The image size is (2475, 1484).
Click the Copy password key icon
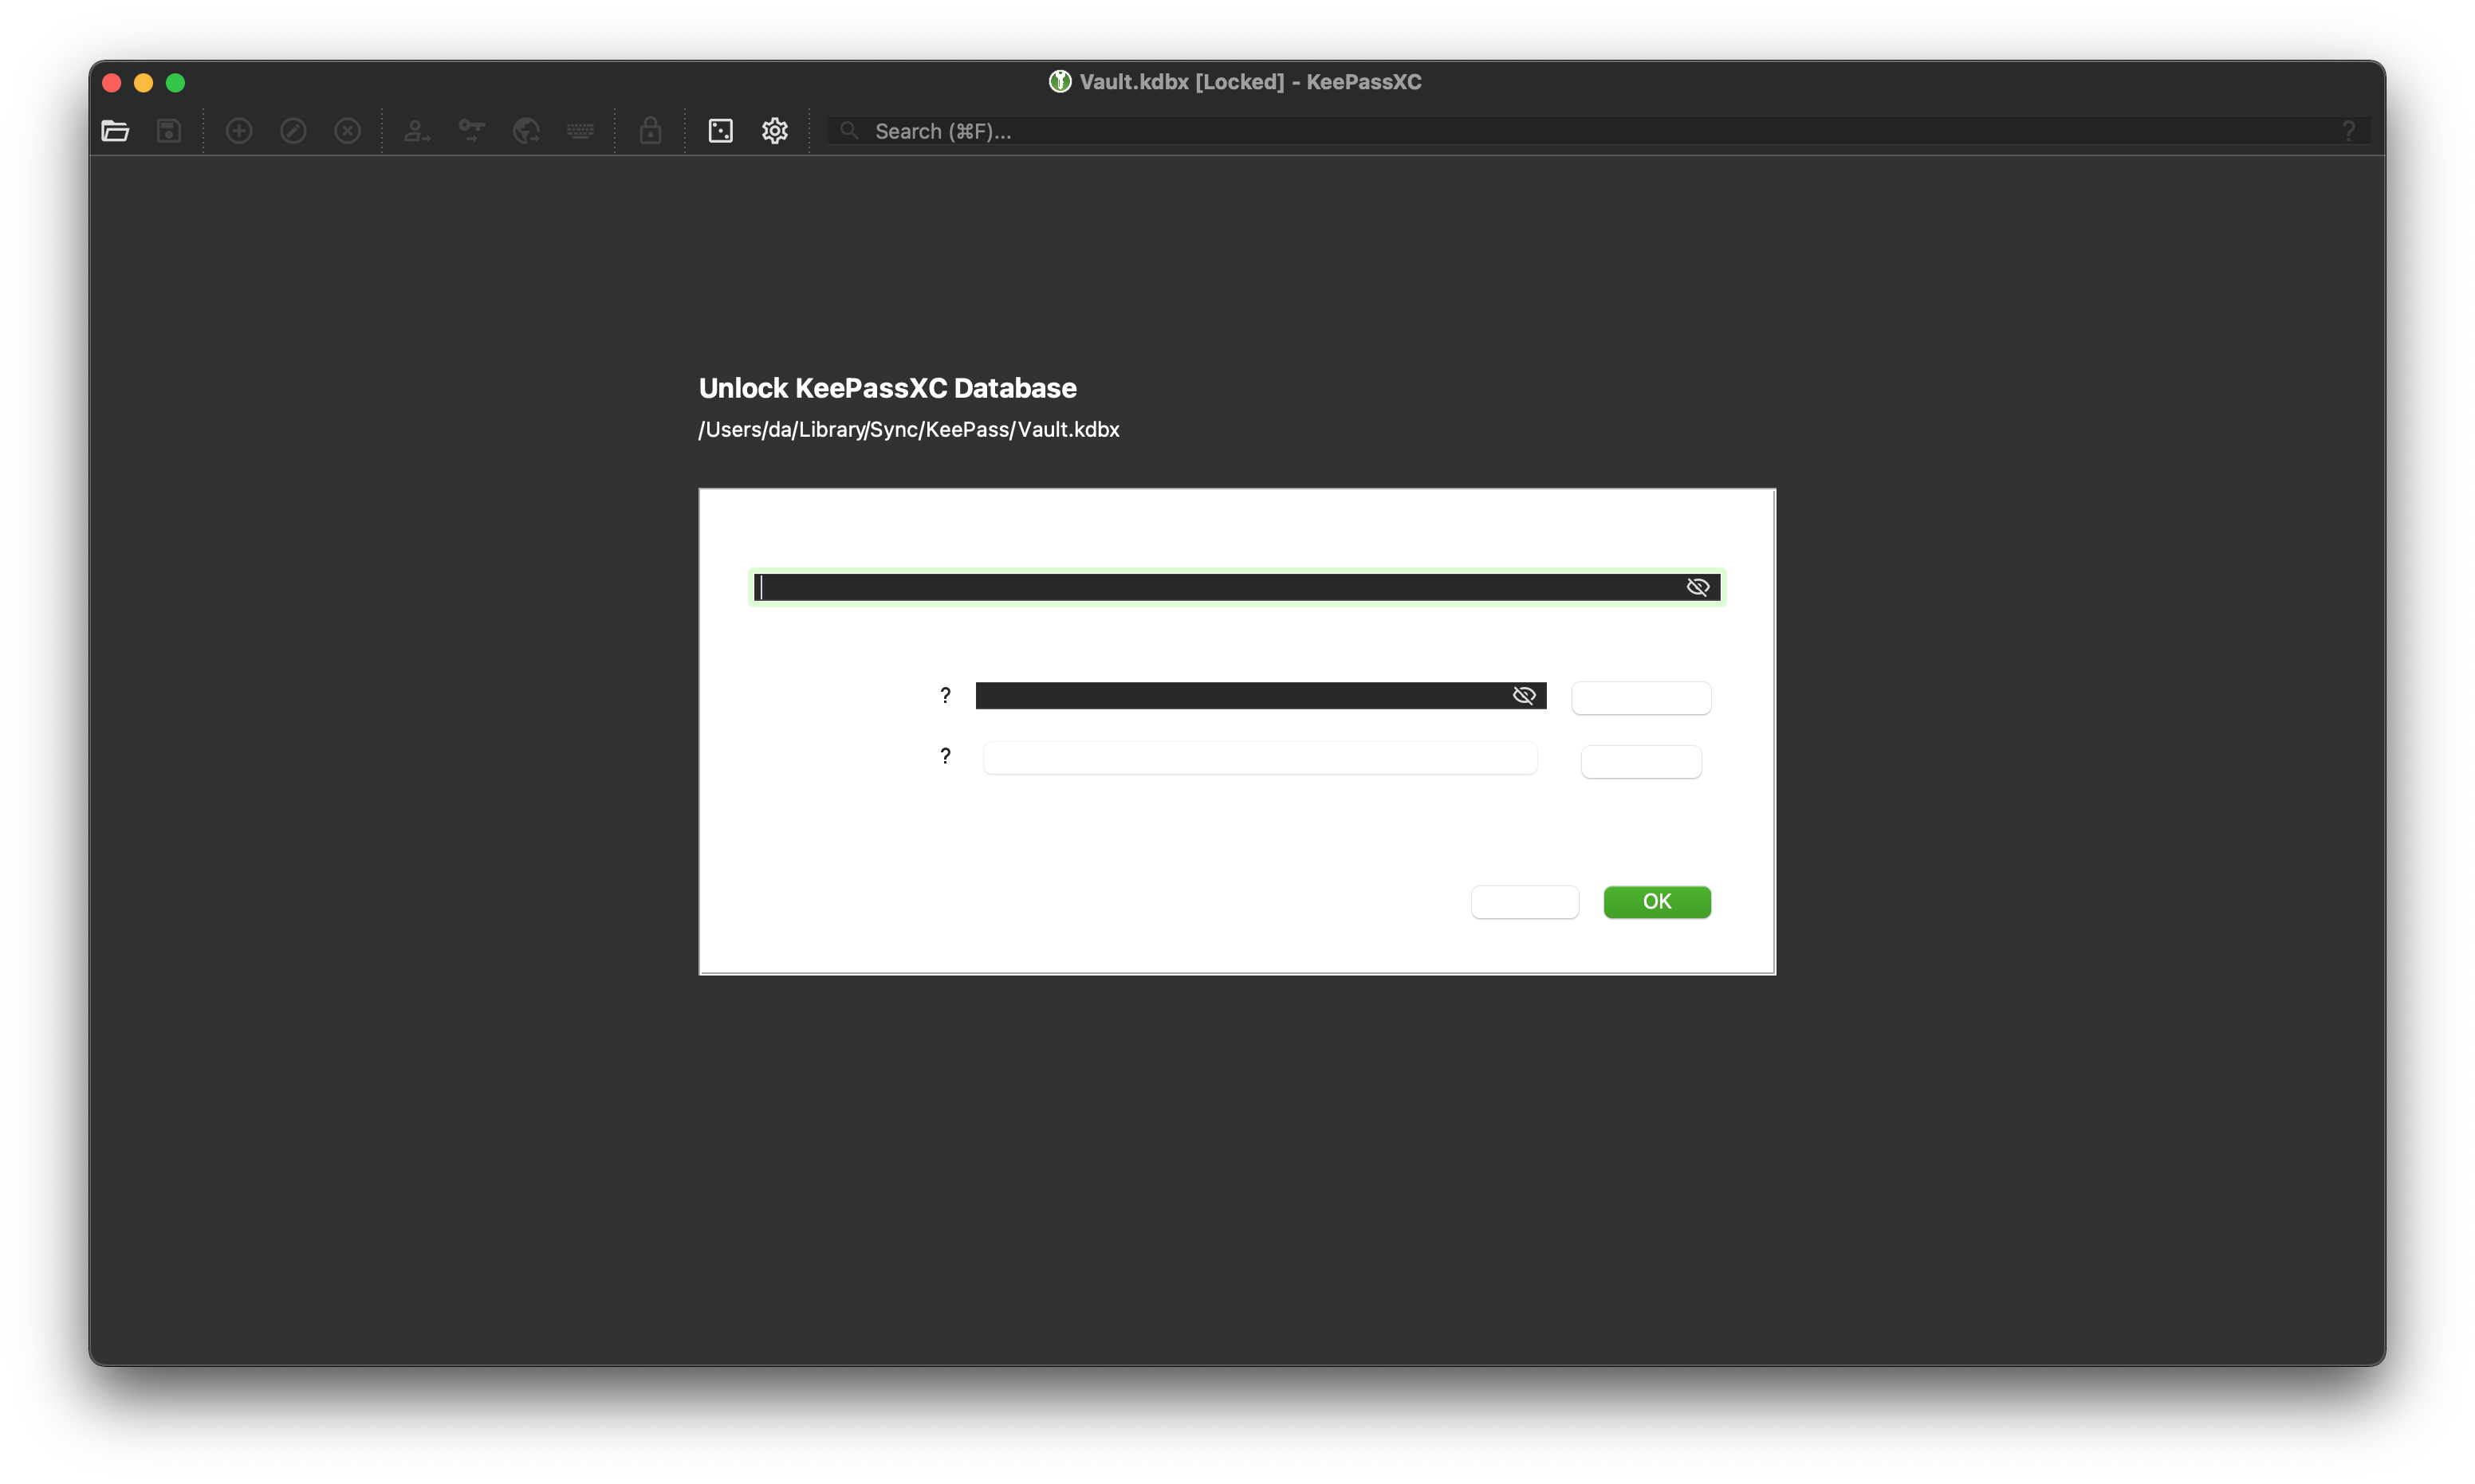pyautogui.click(x=470, y=131)
